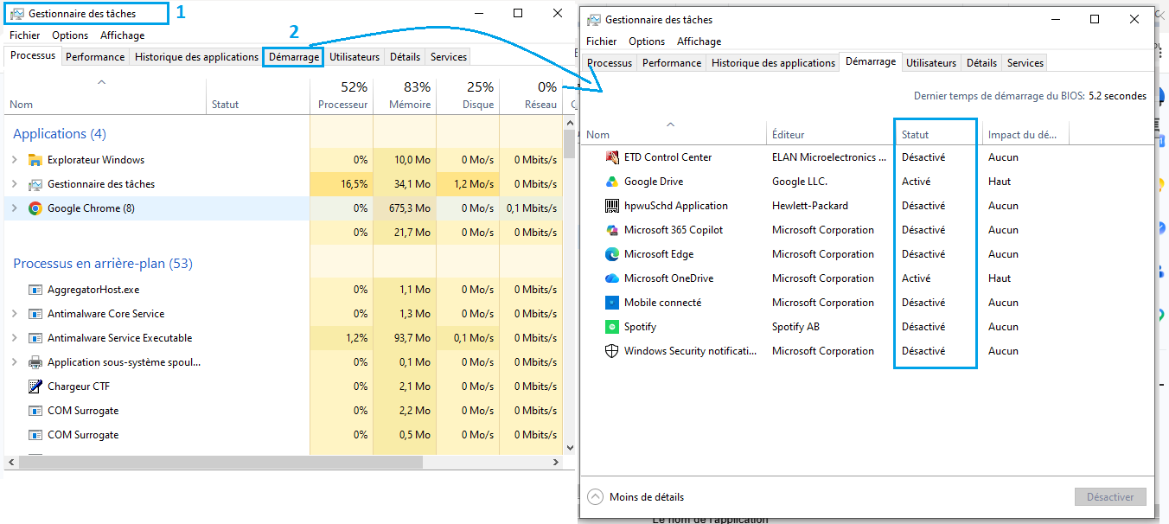Viewport: 1169px width, 524px height.
Task: Switch to Performance tab in left window
Action: pyautogui.click(x=95, y=57)
